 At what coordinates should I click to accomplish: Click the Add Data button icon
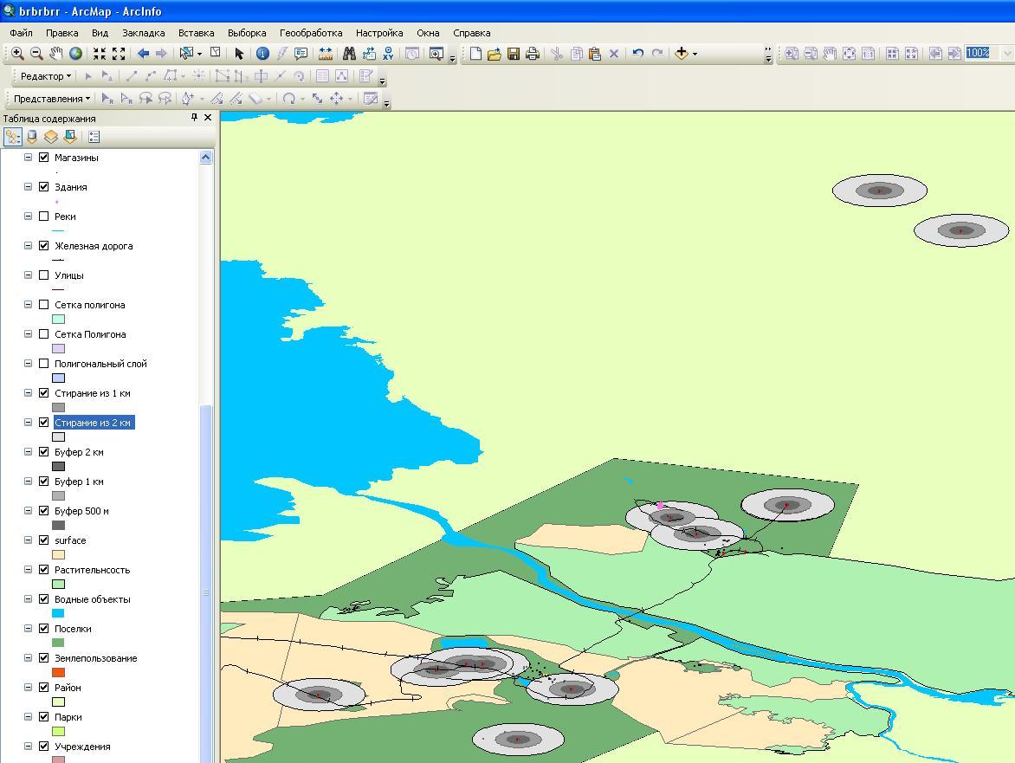tap(682, 54)
